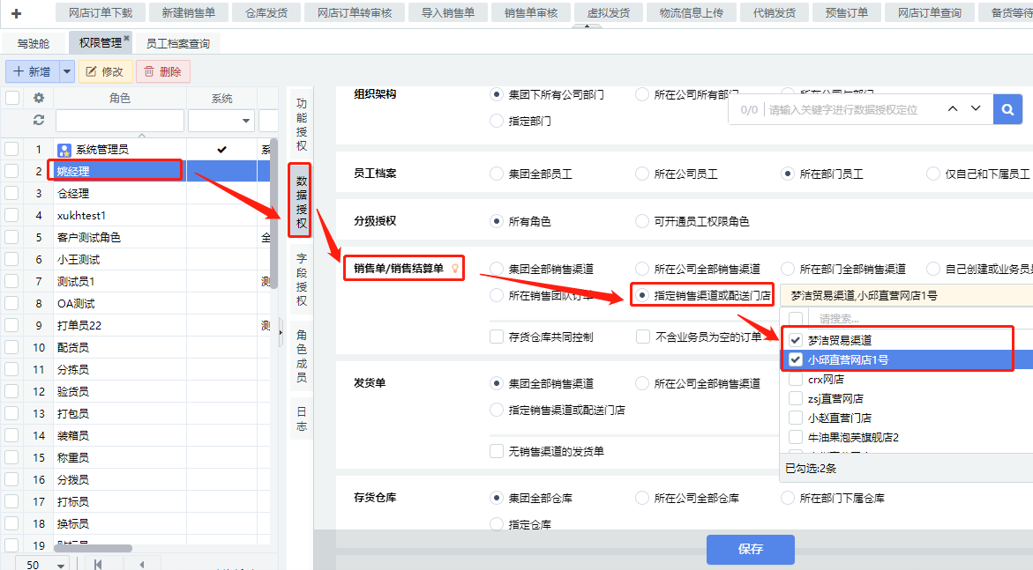Click the 保存 button

click(x=750, y=549)
